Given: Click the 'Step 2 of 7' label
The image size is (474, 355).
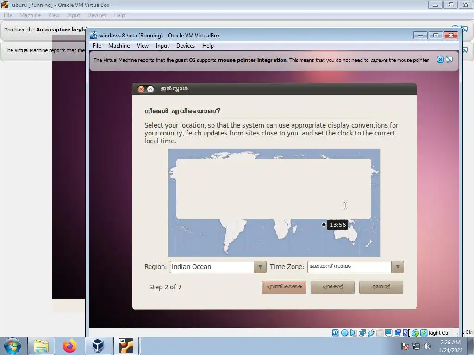Looking at the screenshot, I should pyautogui.click(x=165, y=287).
